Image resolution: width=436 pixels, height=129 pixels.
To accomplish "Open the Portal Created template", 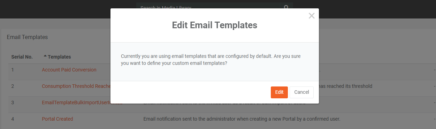I will point(58,119).
